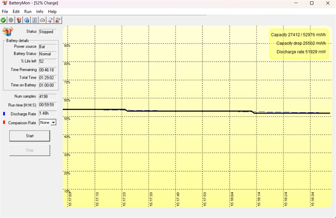Click the Battery details group label

click(x=17, y=40)
